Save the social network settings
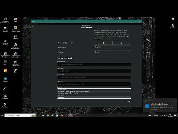The image size is (178, 134). 128,101
